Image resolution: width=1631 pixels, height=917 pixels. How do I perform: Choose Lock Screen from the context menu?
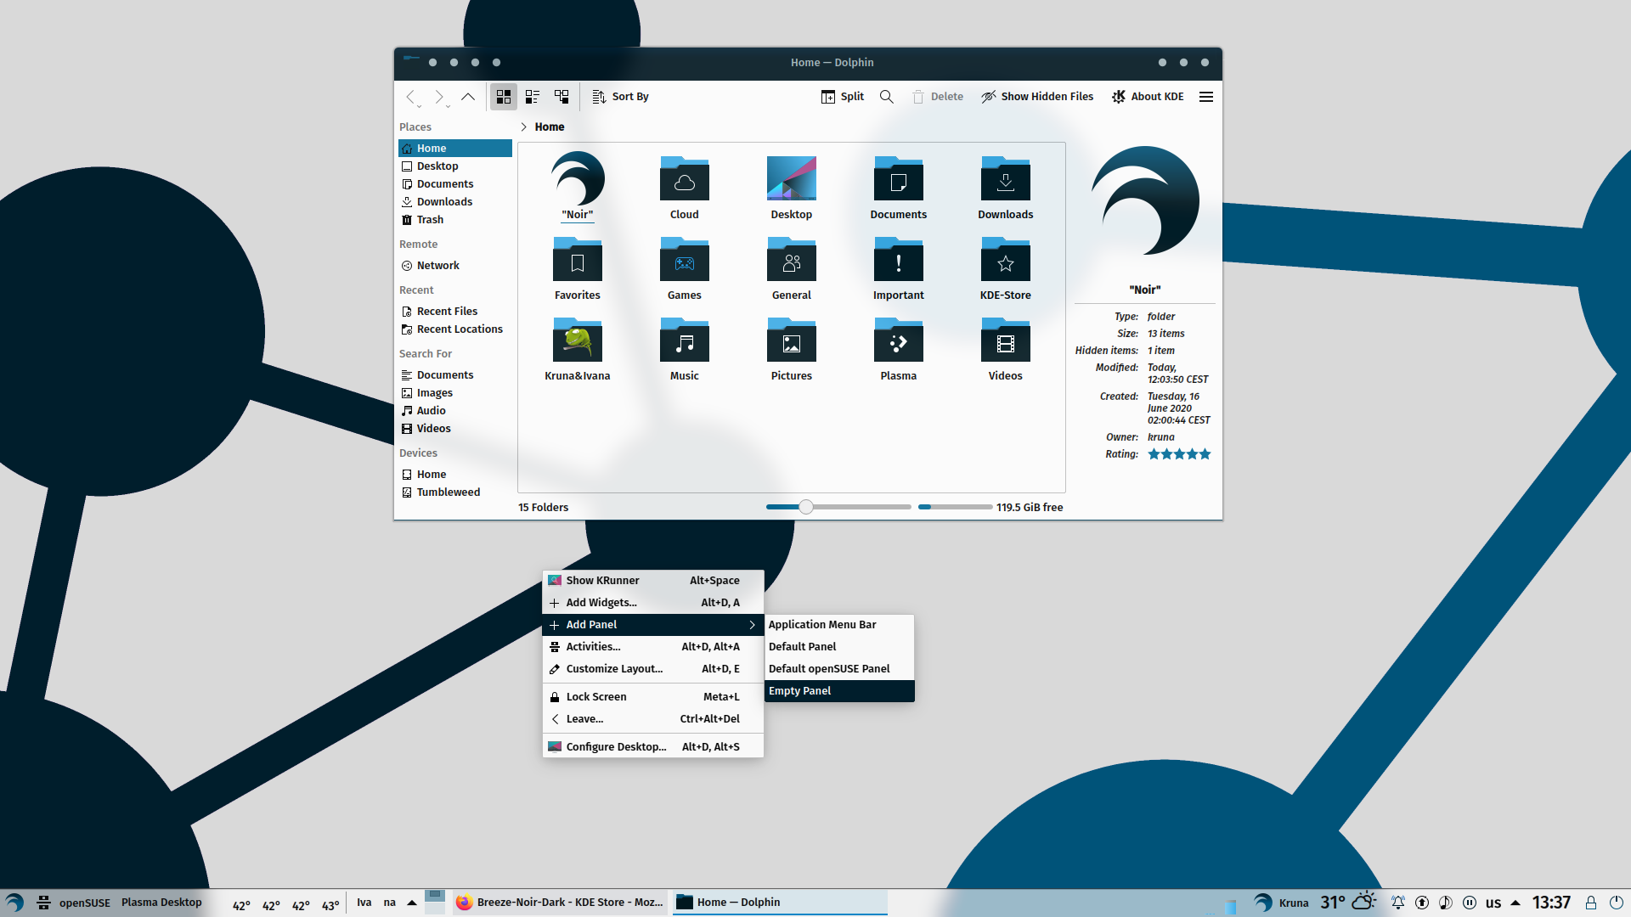pyautogui.click(x=653, y=697)
